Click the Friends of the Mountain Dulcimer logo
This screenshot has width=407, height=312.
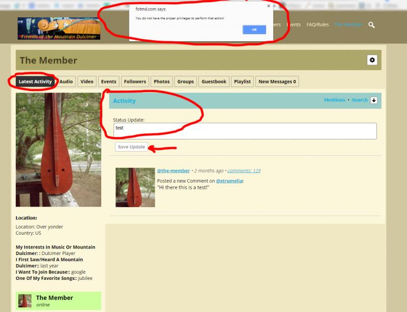[x=59, y=29]
